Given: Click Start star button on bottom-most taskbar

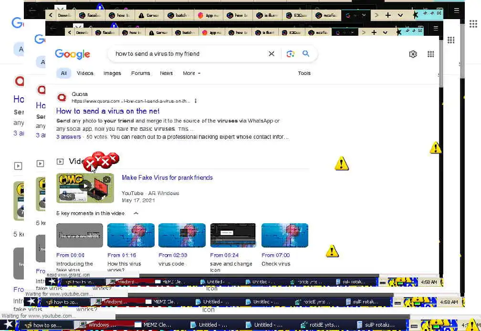Looking at the screenshot, I should tap(9, 325).
